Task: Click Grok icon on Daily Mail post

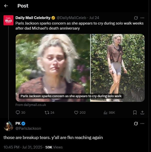Action: pos(136,18)
